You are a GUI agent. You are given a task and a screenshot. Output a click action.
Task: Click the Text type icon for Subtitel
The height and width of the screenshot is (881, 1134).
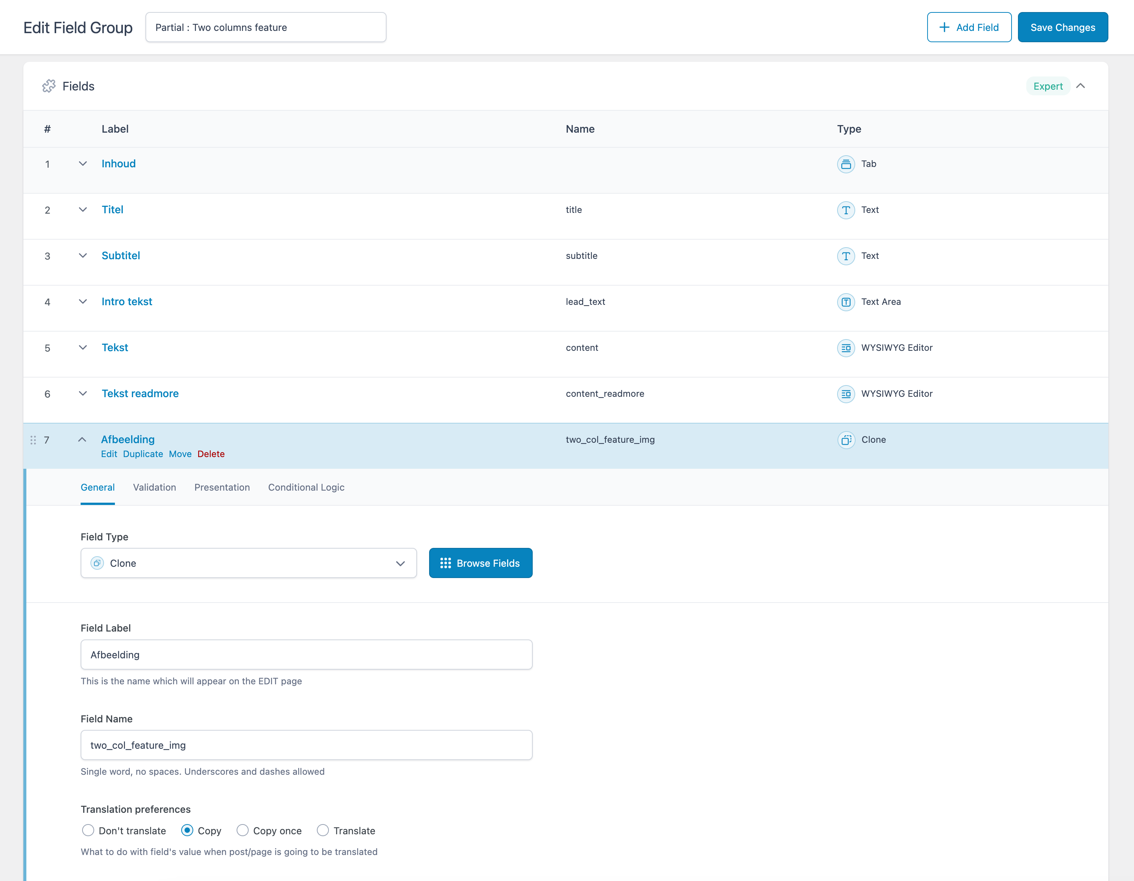pyautogui.click(x=846, y=256)
